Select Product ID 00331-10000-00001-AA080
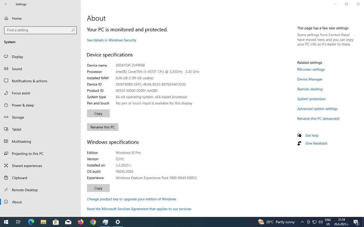Screen dimensions: 364x227 pyautogui.click(x=136, y=91)
